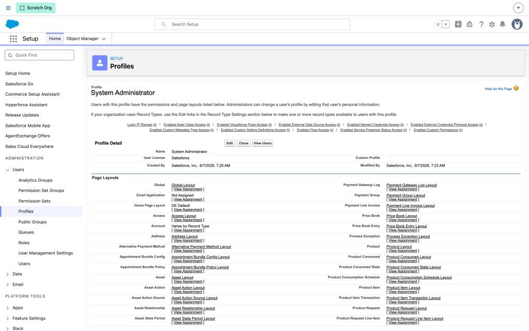Open Commerce Setup Assistant in sidebar
529x331 pixels.
click(33, 94)
